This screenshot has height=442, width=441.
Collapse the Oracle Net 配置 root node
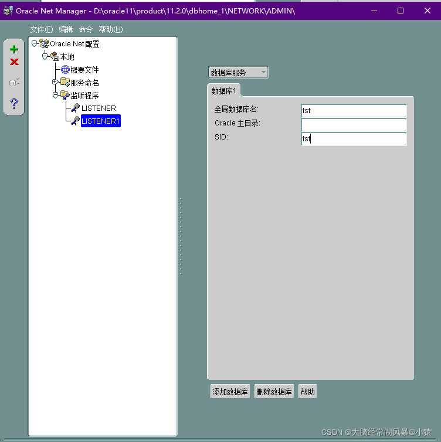[x=34, y=43]
